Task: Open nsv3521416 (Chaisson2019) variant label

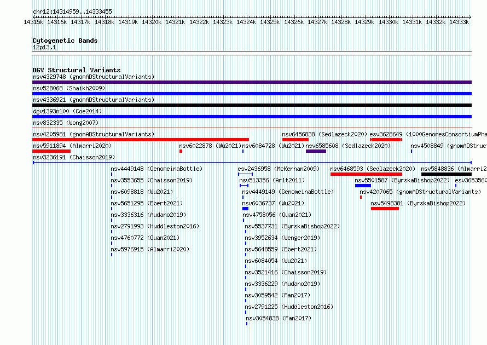Action: (x=286, y=272)
